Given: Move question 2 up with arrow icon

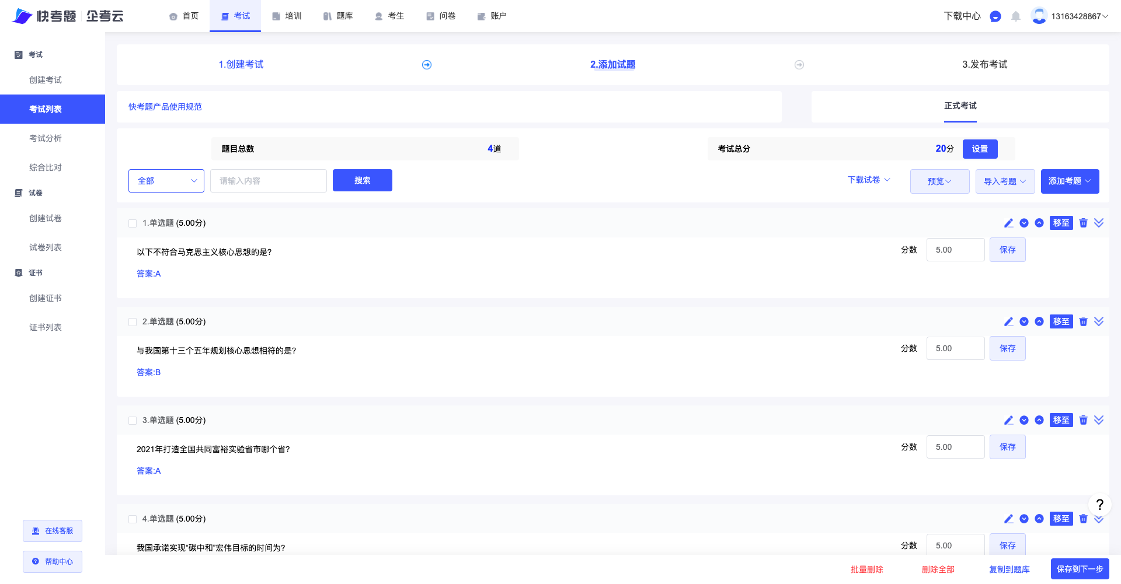Looking at the screenshot, I should coord(1039,321).
